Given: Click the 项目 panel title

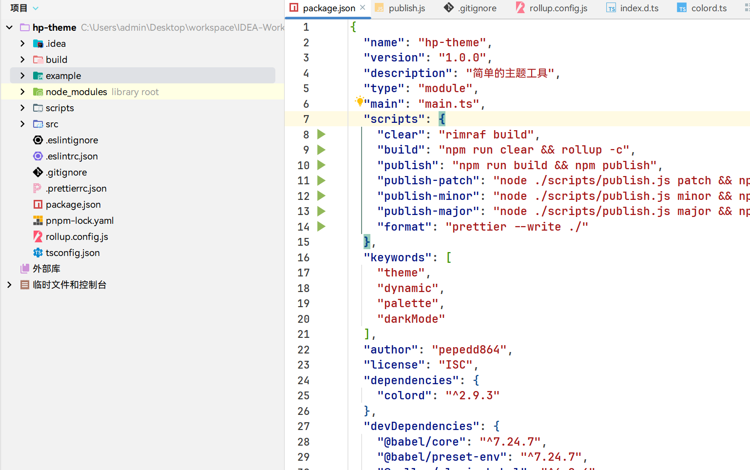Looking at the screenshot, I should (19, 8).
